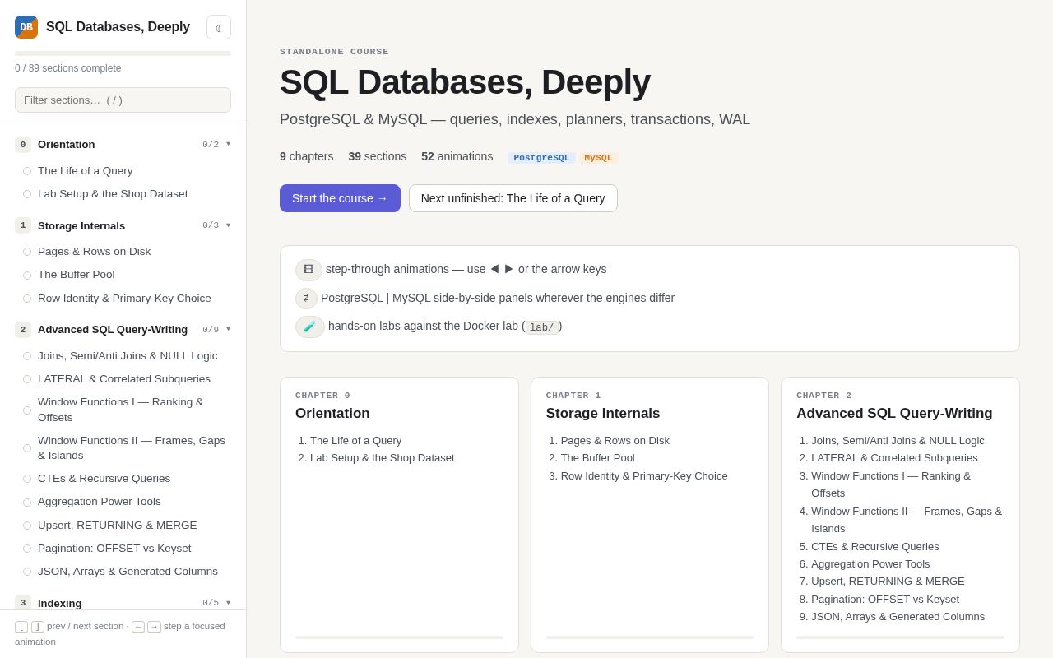Viewport: 1053px width, 658px height.
Task: Open the Storage Internals chapter card title
Action: pos(603,414)
